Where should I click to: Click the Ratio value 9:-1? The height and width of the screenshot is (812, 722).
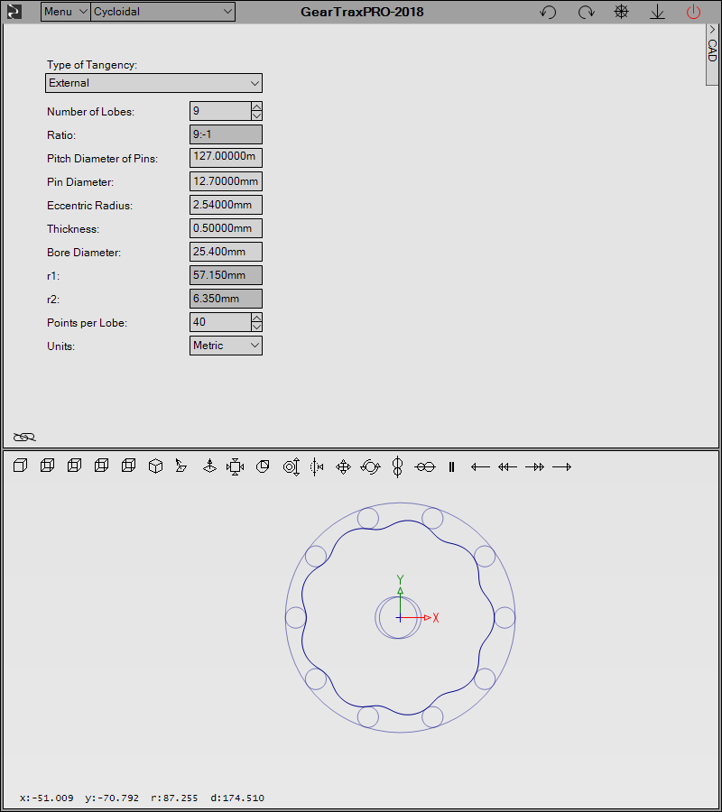click(226, 134)
